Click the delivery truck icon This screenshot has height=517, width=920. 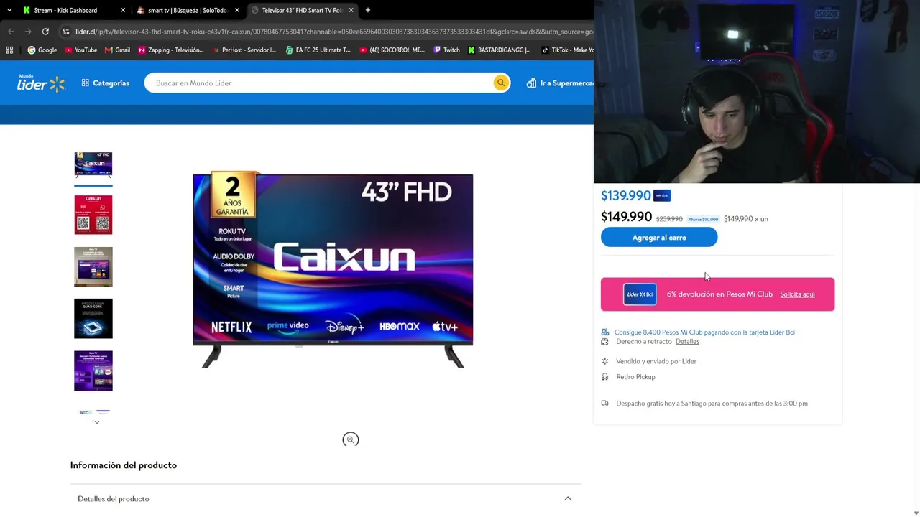coord(604,404)
